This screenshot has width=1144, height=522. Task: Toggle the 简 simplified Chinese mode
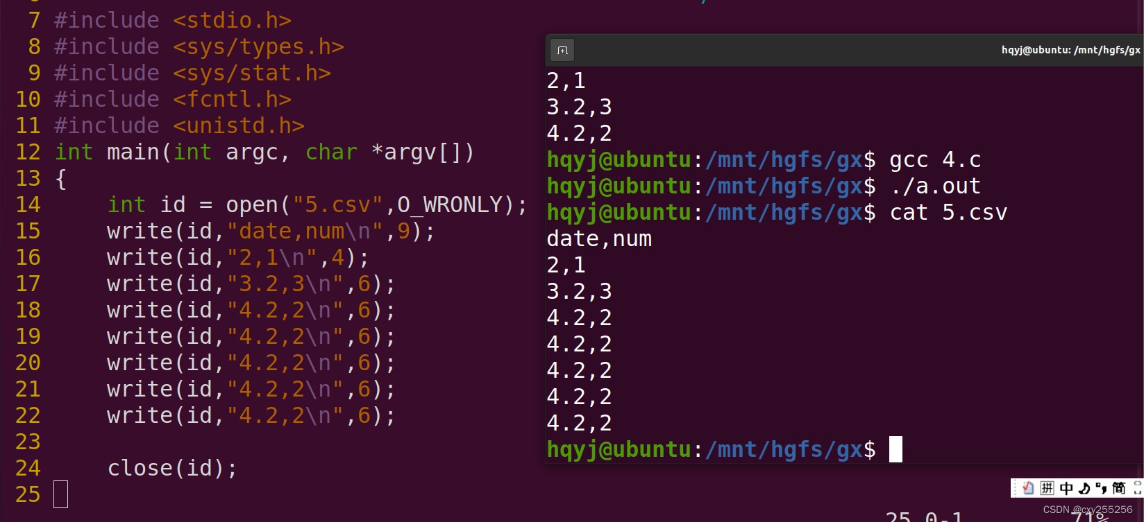[x=1119, y=488]
